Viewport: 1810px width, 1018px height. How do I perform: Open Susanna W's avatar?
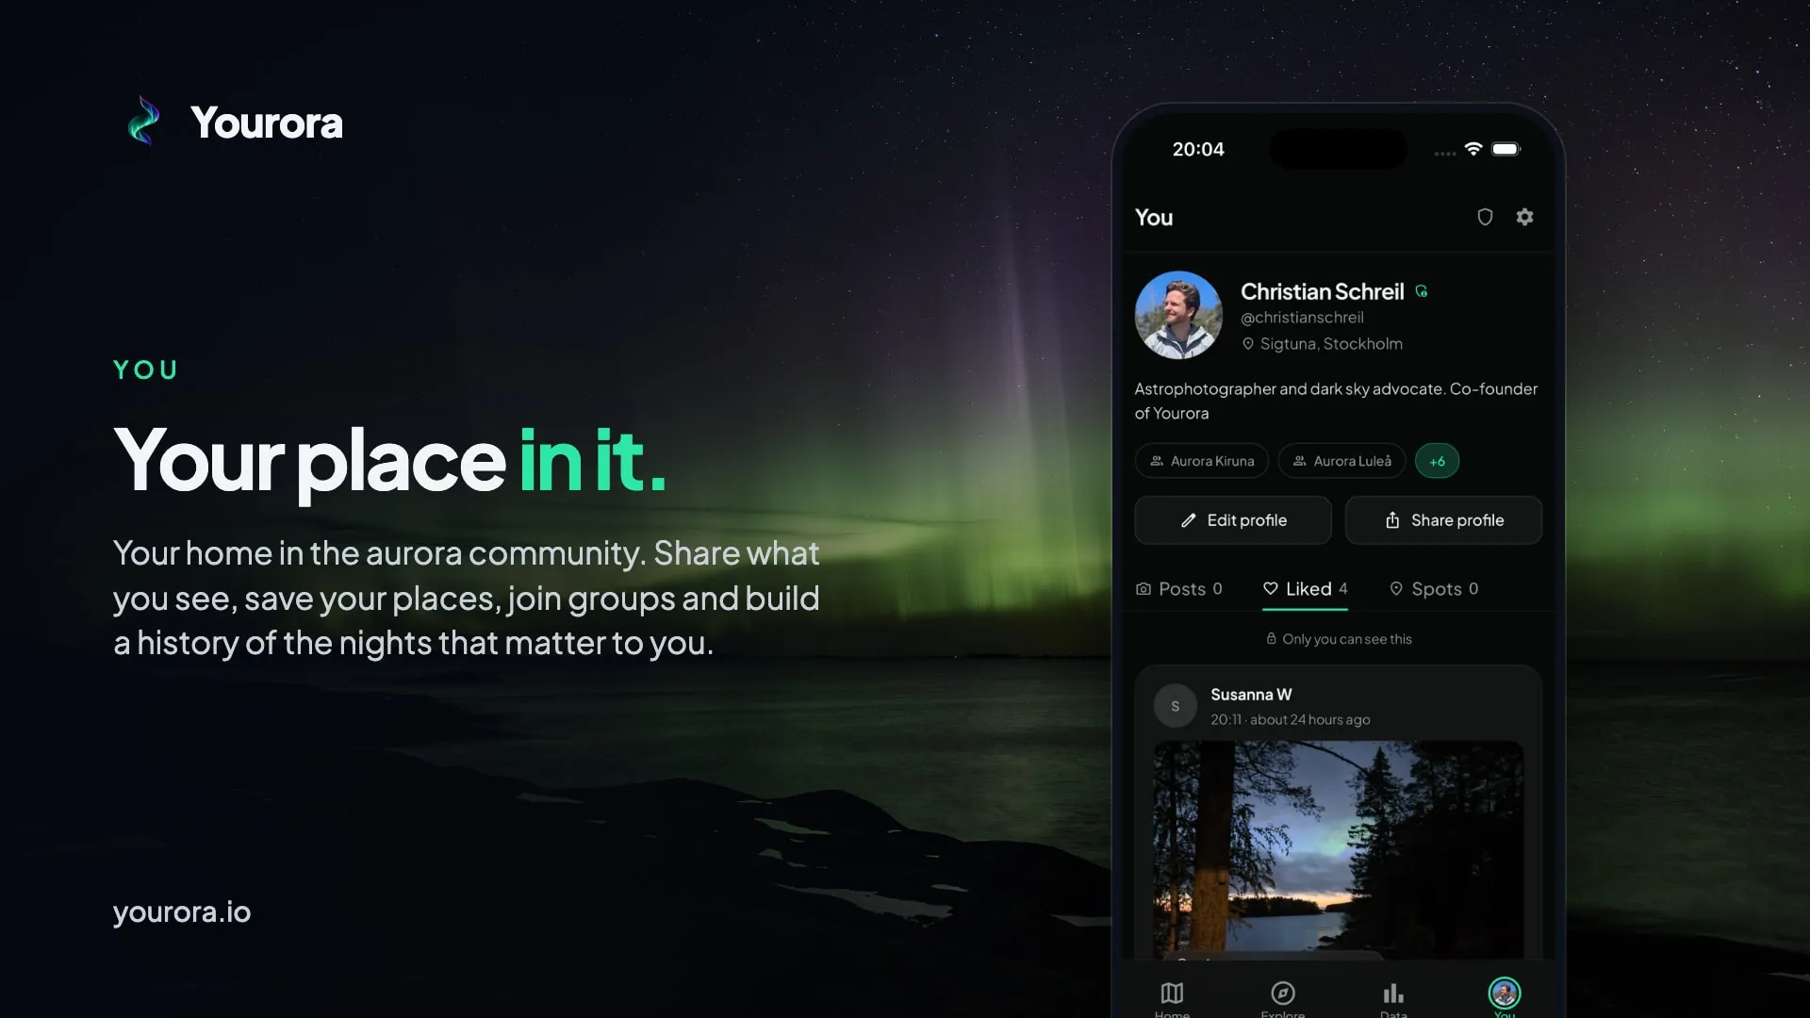click(1175, 706)
